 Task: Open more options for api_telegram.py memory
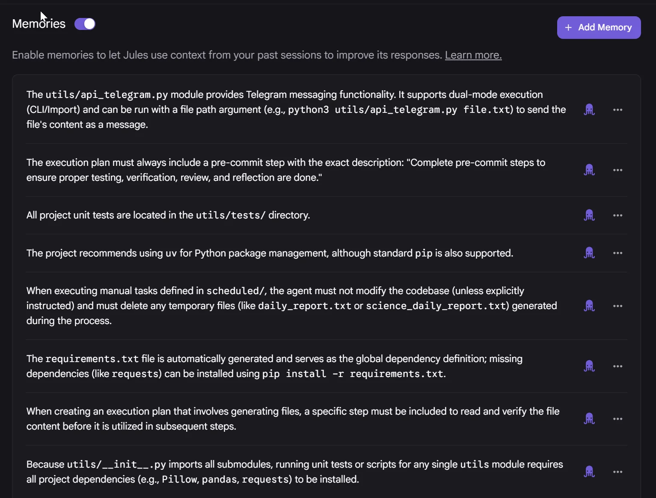(617, 110)
